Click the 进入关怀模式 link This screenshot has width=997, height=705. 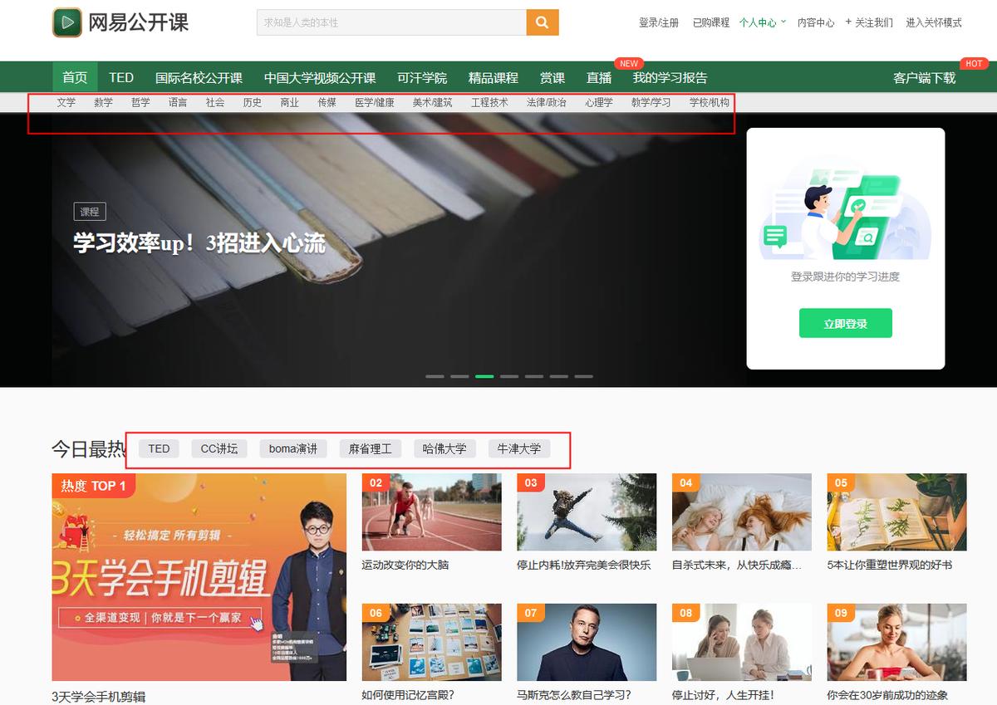932,22
